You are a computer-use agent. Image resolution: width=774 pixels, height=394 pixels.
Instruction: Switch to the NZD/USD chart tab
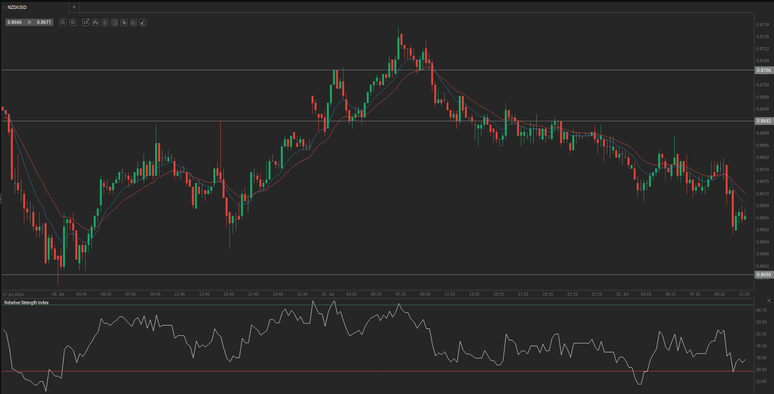[x=17, y=7]
